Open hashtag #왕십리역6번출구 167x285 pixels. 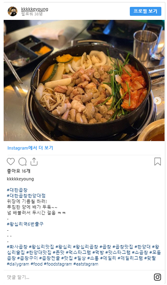pos(25,224)
